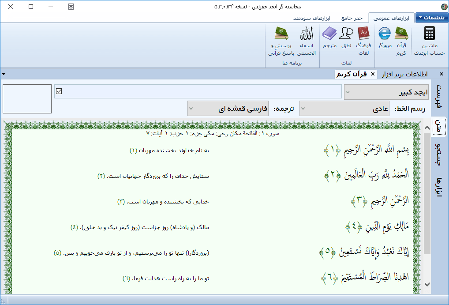Image resolution: width=449 pixels, height=305 pixels.
Task: Close the اطلاعات نرم افزار tab
Action: 441,74
